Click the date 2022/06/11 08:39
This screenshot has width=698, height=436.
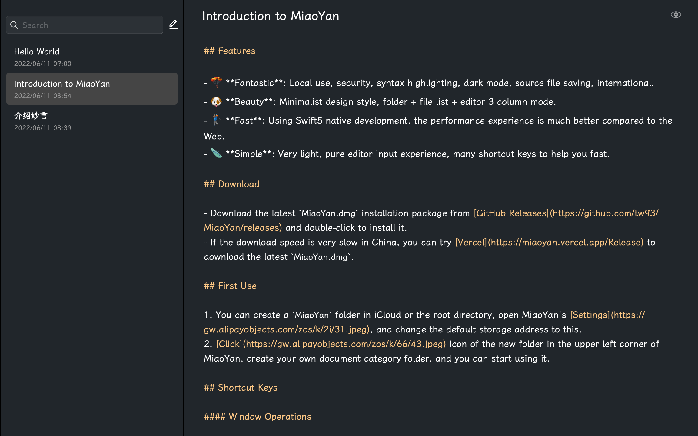pyautogui.click(x=43, y=128)
